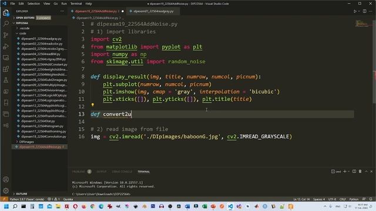Switch to the Output panel tab
376x211 pixels.
tap(102, 172)
